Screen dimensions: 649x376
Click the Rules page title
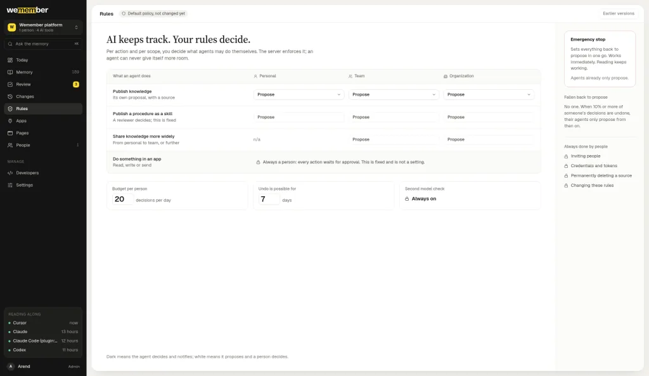point(106,14)
